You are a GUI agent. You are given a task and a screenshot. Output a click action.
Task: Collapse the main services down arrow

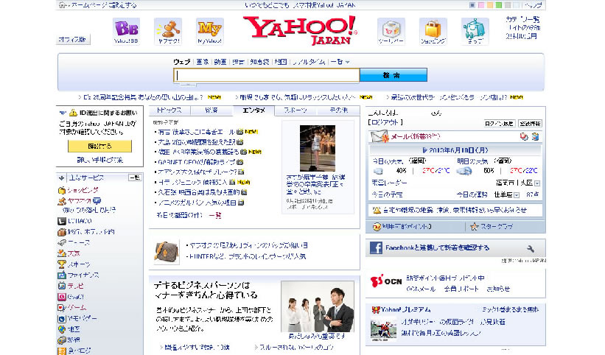(61, 177)
